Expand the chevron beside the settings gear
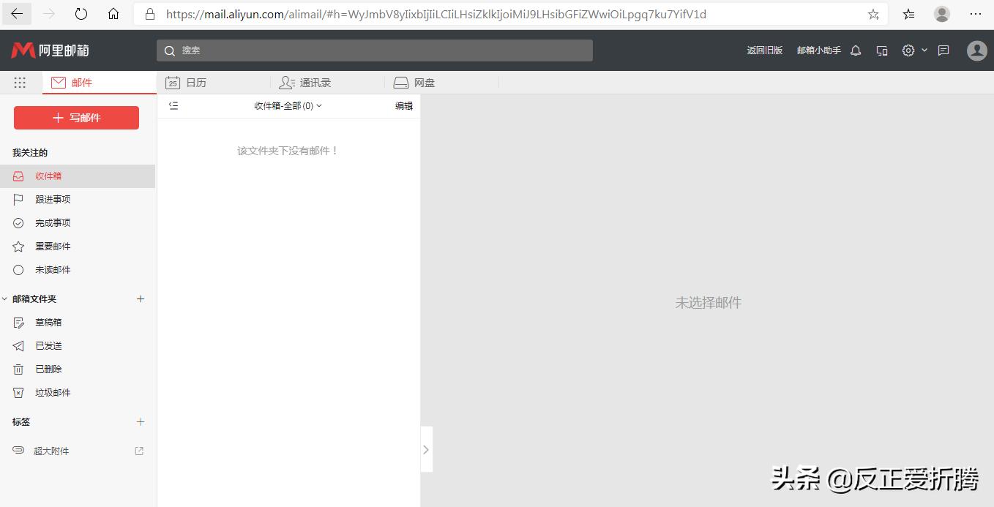 (924, 50)
